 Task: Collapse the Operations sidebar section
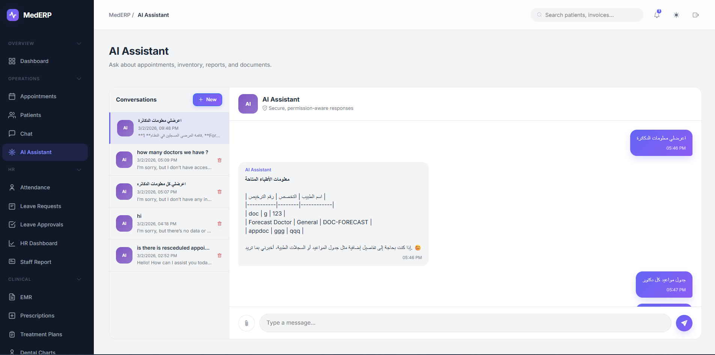(x=79, y=79)
